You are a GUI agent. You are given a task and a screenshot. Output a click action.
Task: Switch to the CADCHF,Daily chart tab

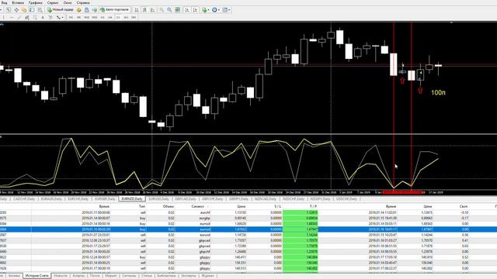pyautogui.click(x=24, y=198)
